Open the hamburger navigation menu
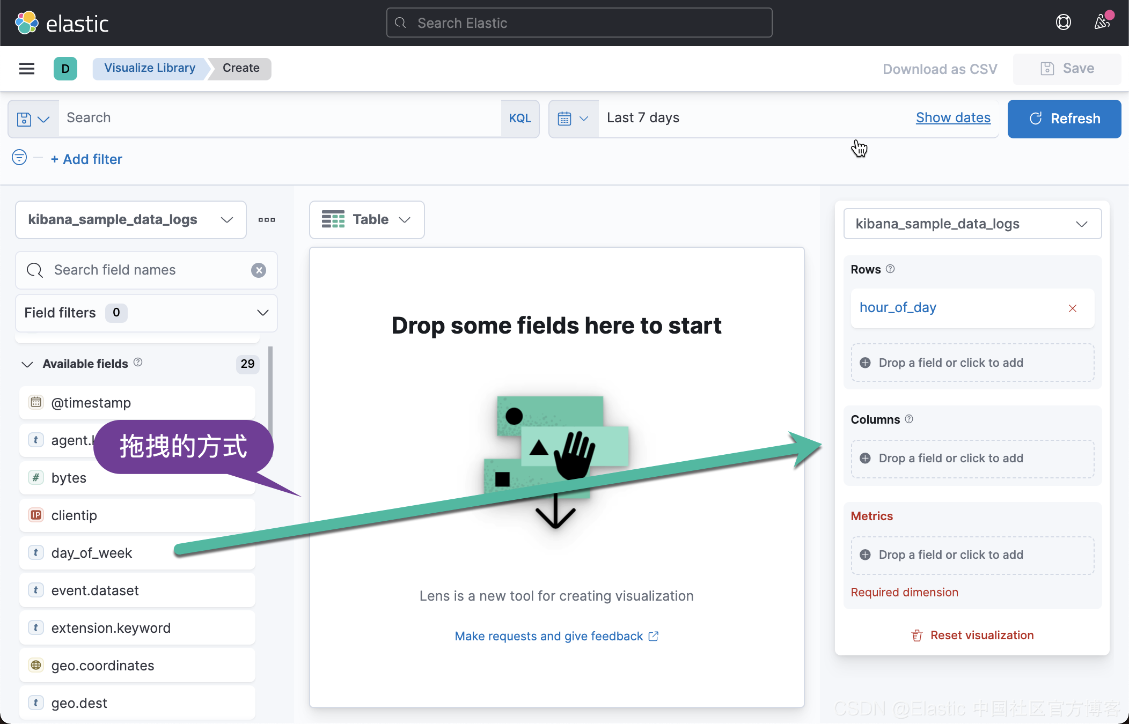The width and height of the screenshot is (1129, 724). tap(27, 69)
